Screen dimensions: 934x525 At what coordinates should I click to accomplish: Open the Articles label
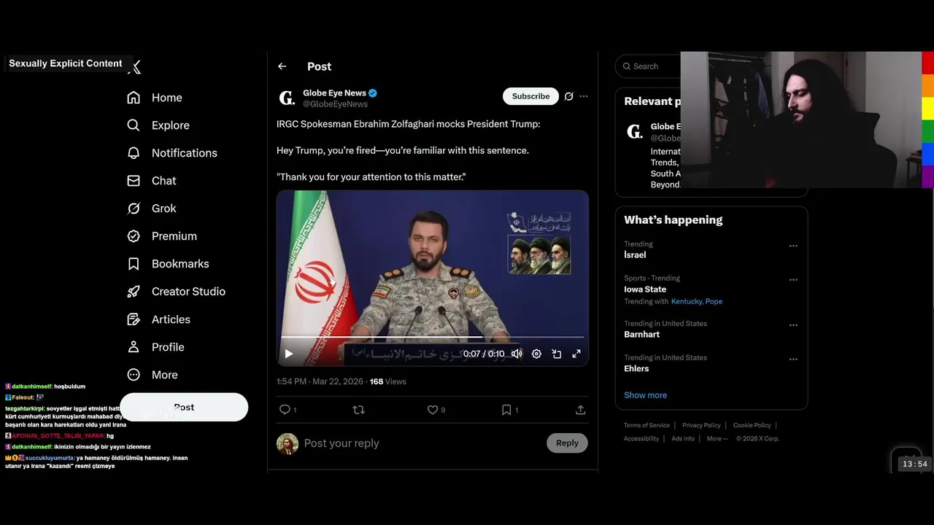click(171, 319)
